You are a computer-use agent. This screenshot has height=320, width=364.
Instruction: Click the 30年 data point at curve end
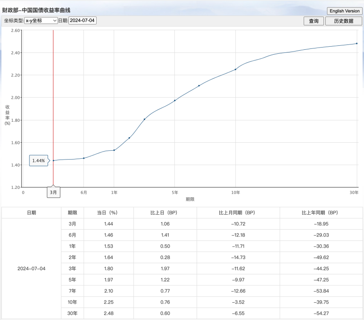pos(357,44)
